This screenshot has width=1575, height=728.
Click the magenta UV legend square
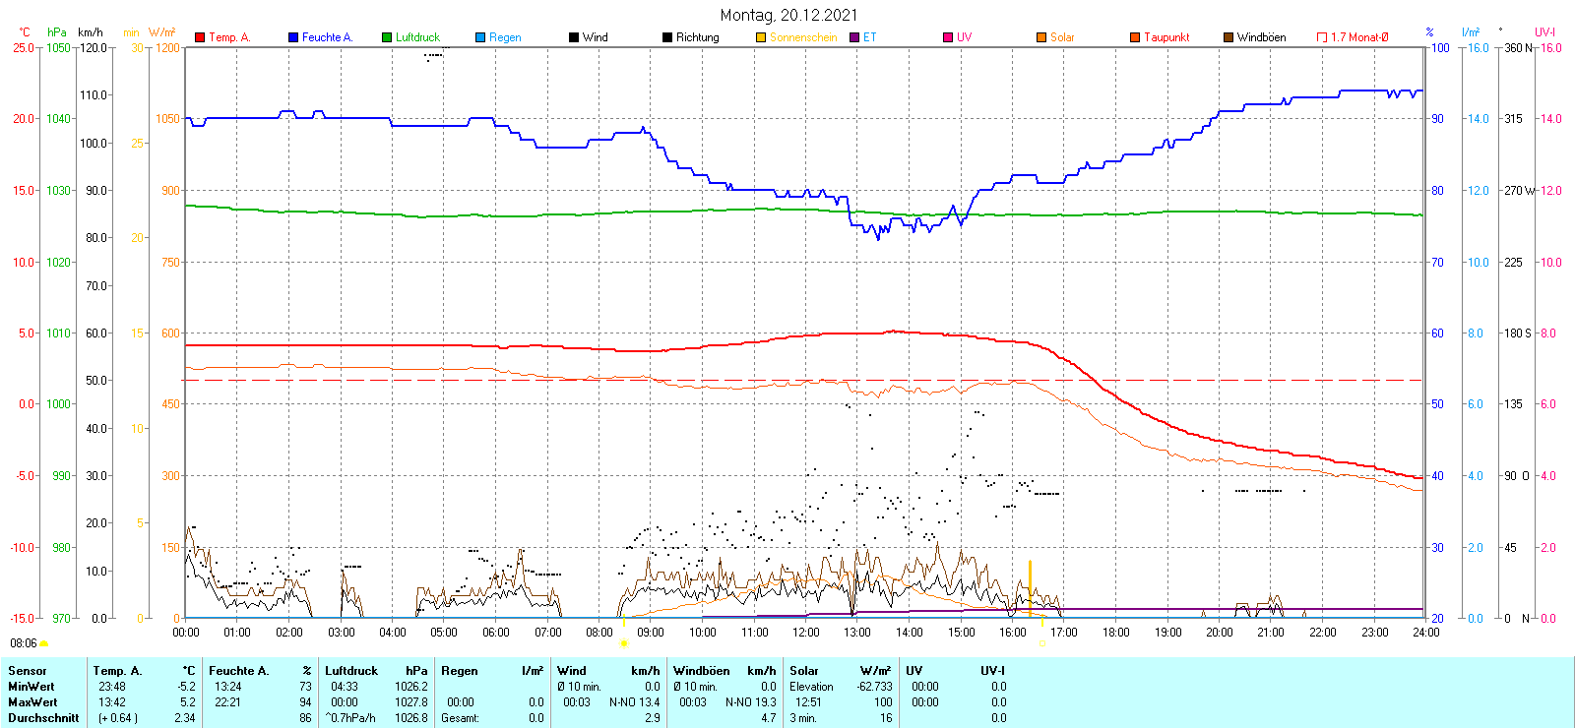click(x=948, y=37)
